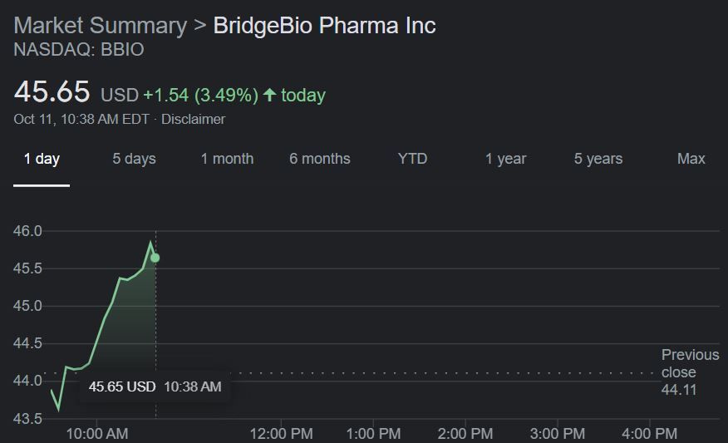Select the Max time range
Screen dimensions: 728x443
pyautogui.click(x=691, y=159)
